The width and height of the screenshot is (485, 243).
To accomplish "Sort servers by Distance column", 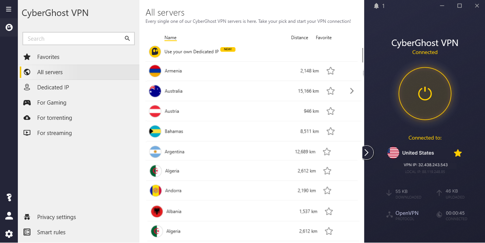I will 299,37.
